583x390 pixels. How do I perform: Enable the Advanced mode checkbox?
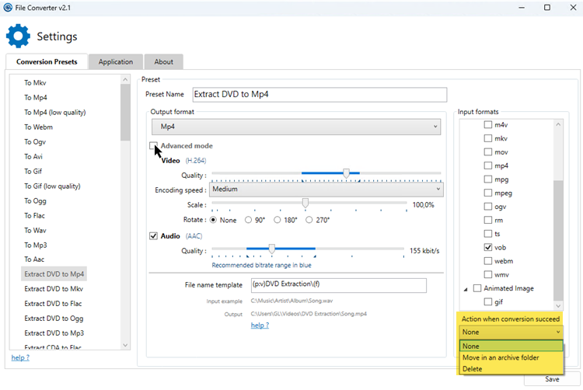click(154, 146)
